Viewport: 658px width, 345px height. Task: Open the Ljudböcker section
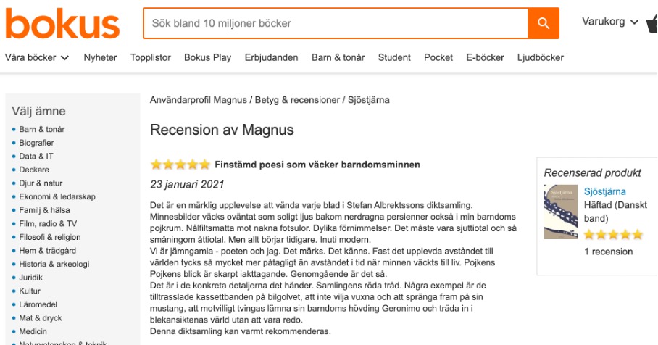click(x=541, y=57)
